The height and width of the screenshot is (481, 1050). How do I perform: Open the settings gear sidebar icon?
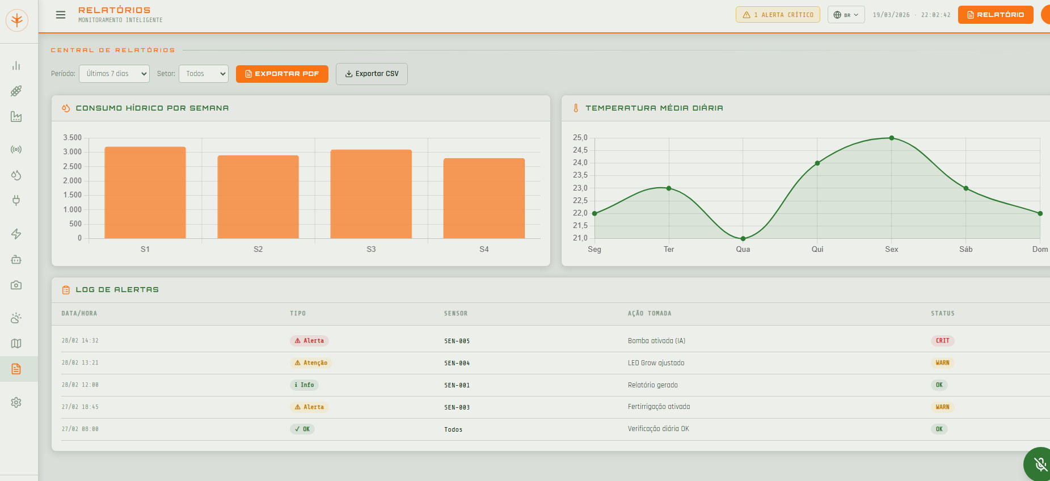point(16,403)
